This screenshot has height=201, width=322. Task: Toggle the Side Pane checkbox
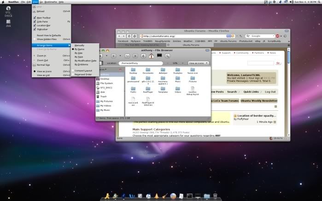coord(35,22)
